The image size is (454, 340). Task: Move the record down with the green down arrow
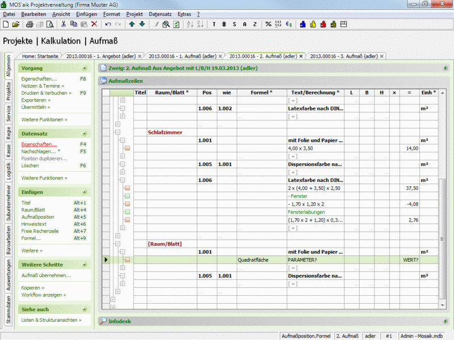(x=142, y=24)
